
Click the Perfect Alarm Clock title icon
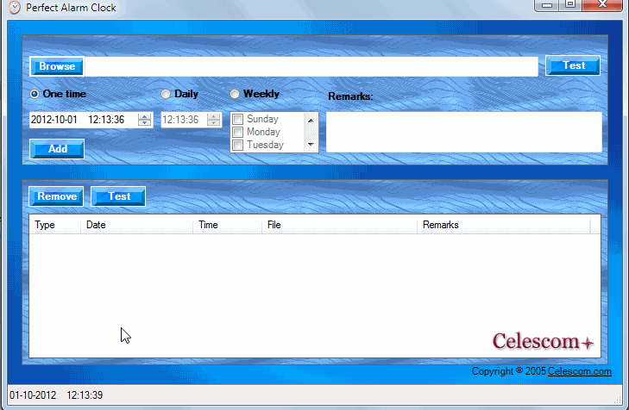click(x=15, y=7)
